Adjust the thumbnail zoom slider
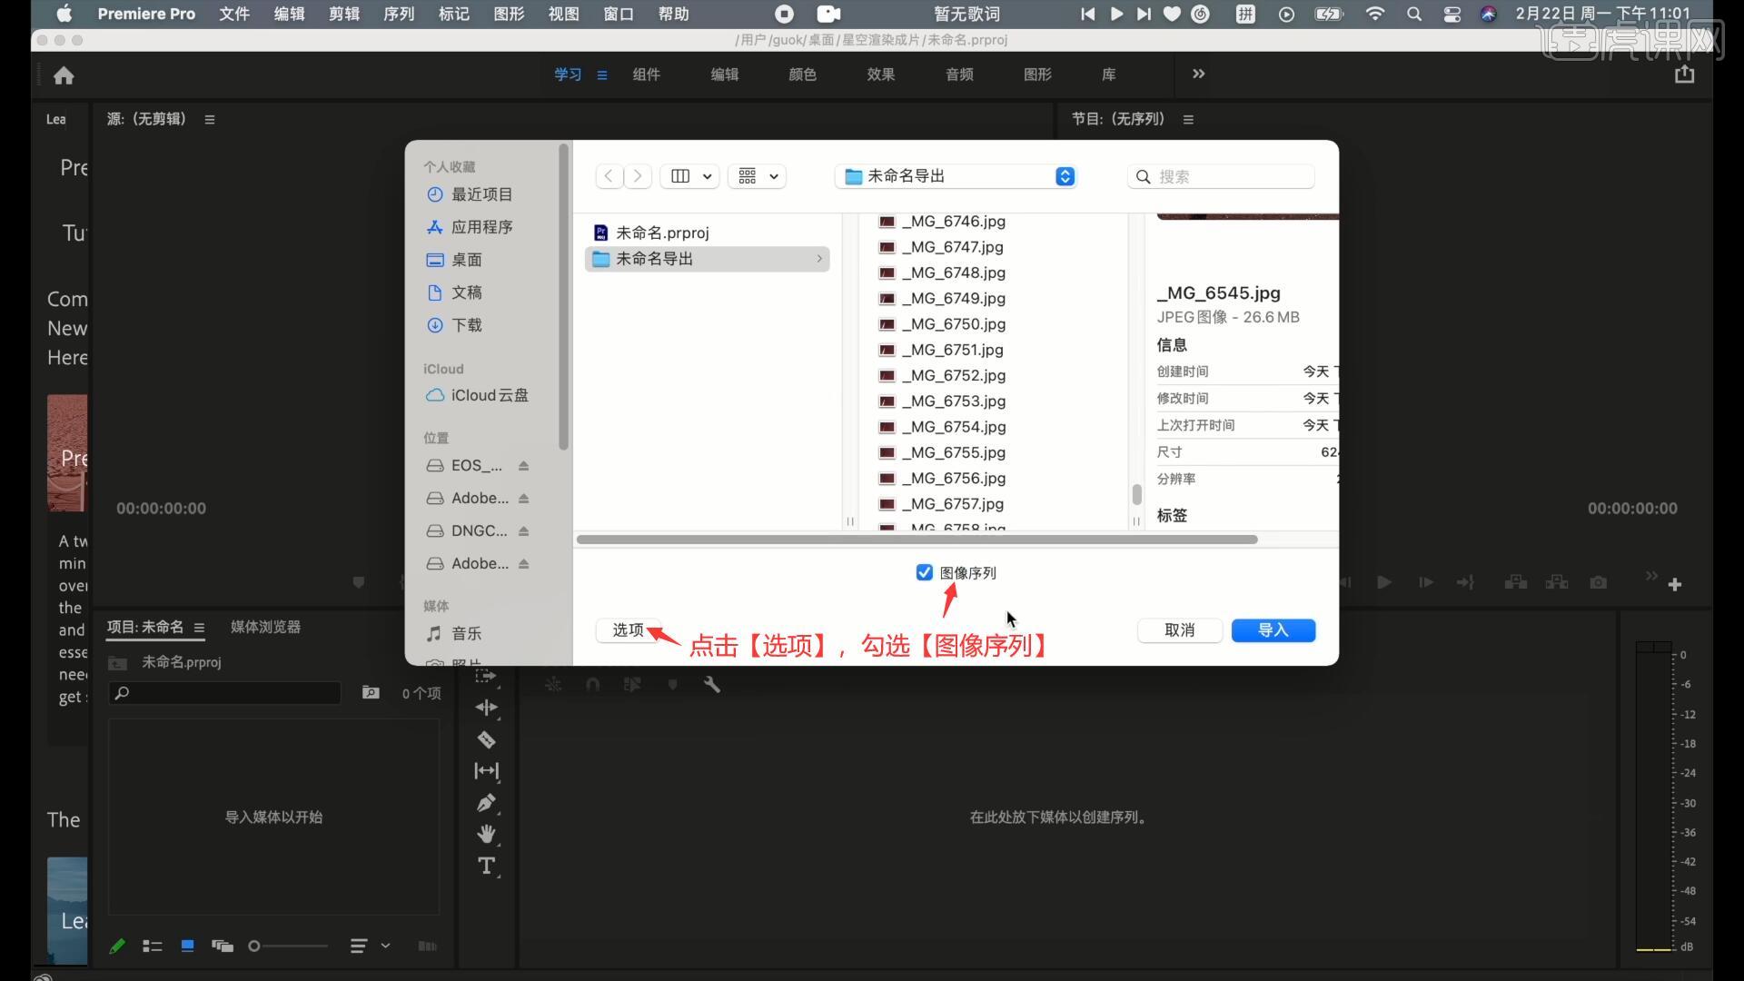Screen dimensions: 1744x981 point(255,946)
